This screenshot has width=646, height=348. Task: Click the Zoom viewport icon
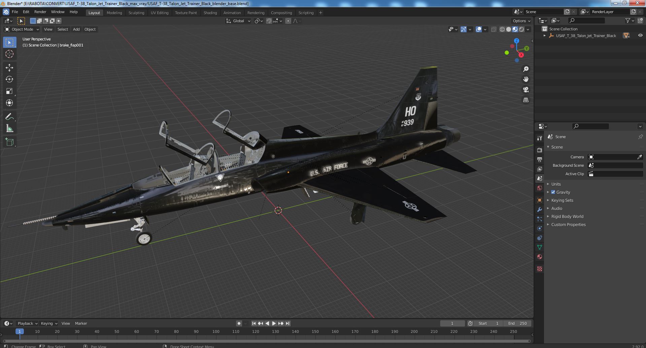[x=525, y=69]
